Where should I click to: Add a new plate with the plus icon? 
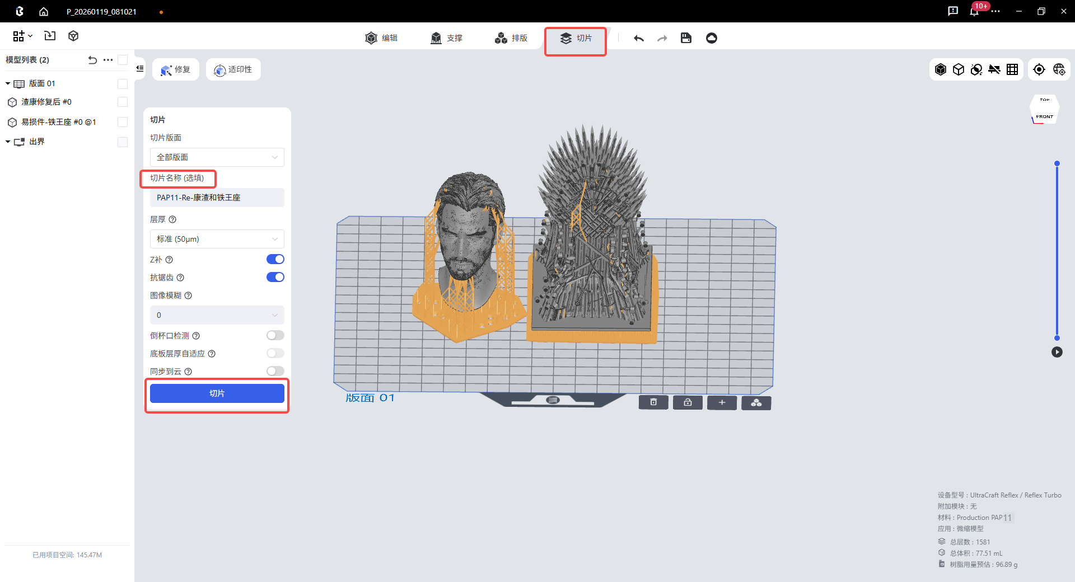(x=722, y=402)
